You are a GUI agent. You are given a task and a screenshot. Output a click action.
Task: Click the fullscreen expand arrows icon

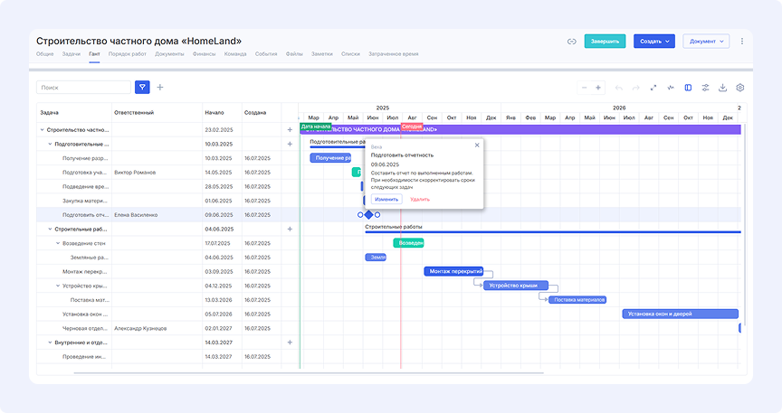pos(653,88)
